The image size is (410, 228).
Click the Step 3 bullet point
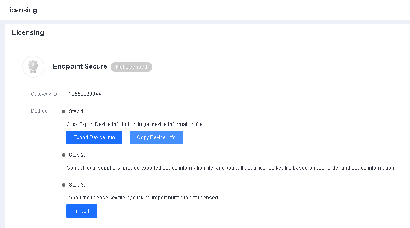pyautogui.click(x=64, y=185)
